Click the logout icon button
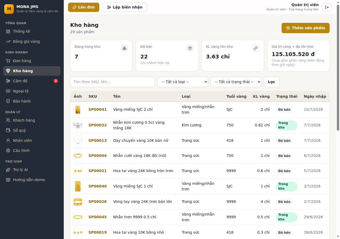 [327, 7]
